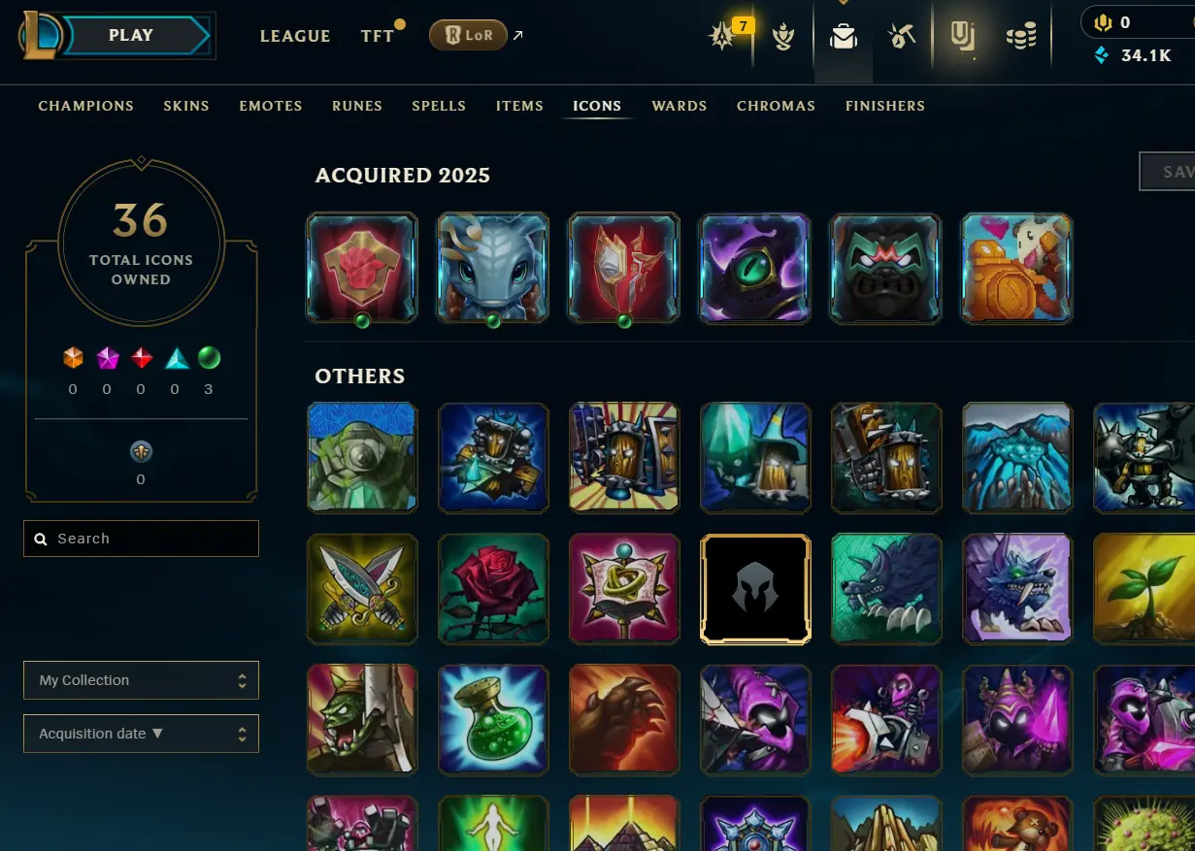The image size is (1195, 851).
Task: Open the clash banner icon
Action: (x=962, y=37)
